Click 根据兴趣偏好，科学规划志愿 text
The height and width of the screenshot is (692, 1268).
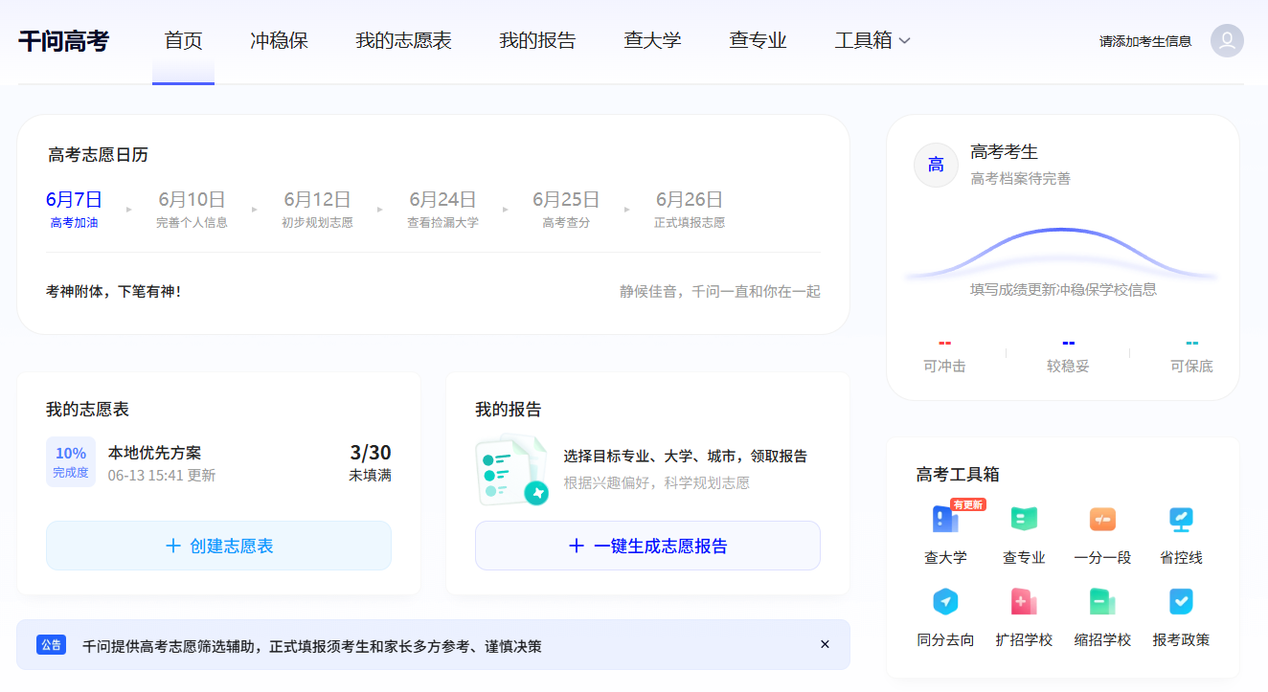[656, 483]
